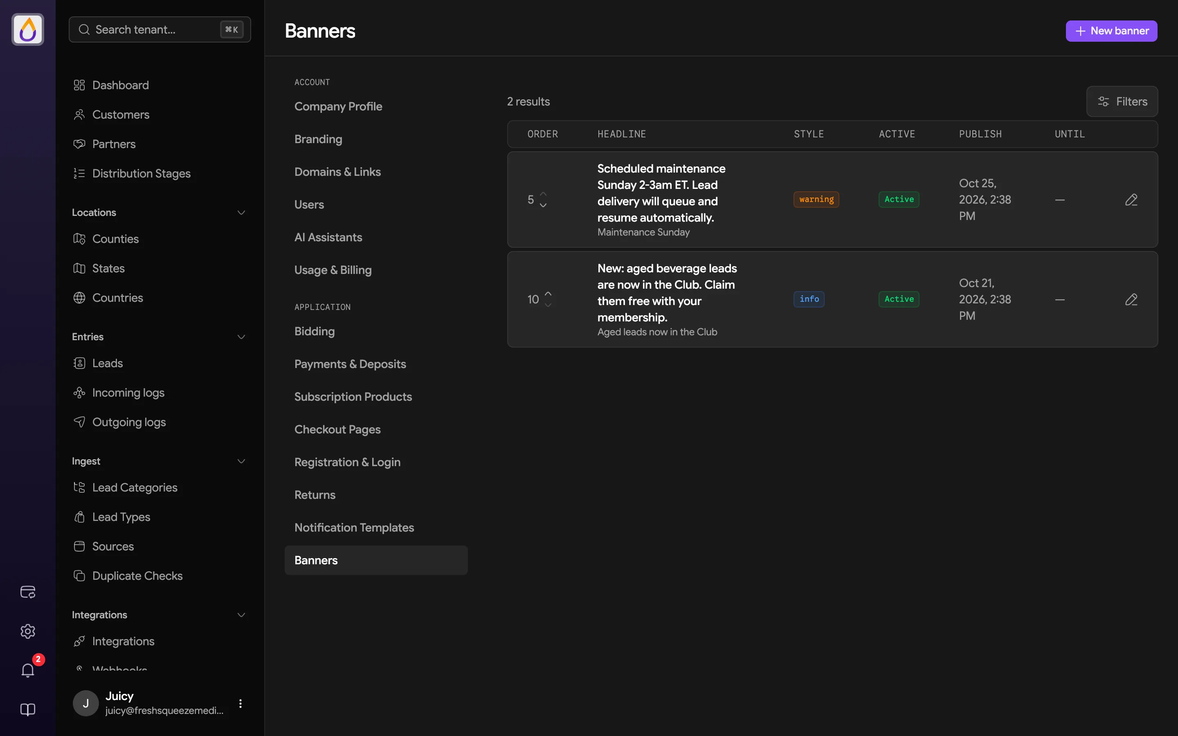Open user menu three-dots next to Juicy

click(240, 703)
